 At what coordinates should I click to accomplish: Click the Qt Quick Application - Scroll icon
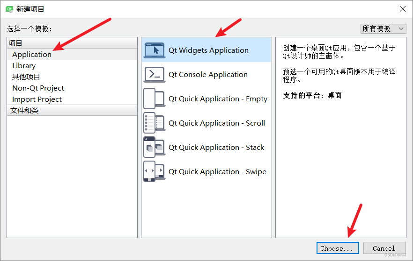155,123
